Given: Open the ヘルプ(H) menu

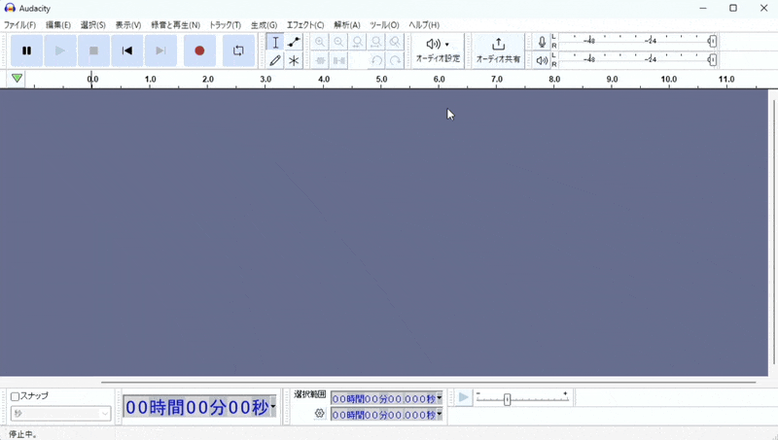Looking at the screenshot, I should click(424, 25).
